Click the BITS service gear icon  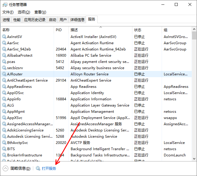(x=4, y=149)
